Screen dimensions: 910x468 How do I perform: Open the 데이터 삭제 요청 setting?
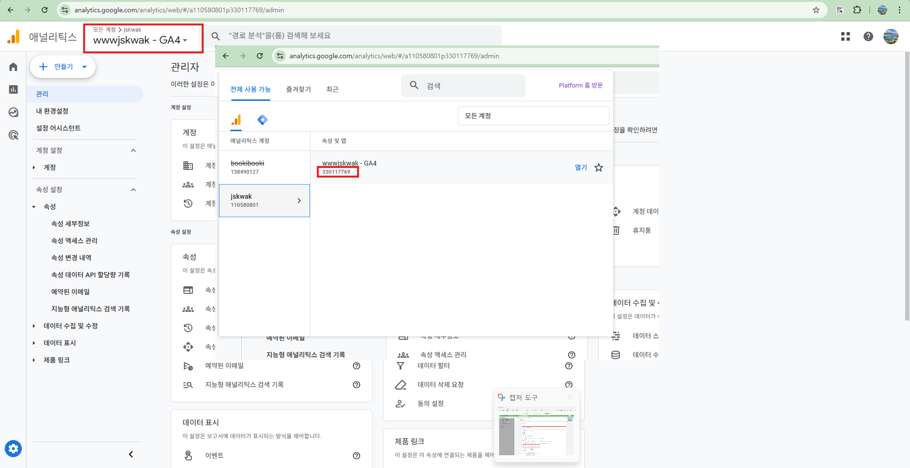(x=440, y=385)
